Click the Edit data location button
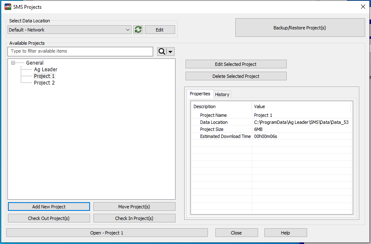 pyautogui.click(x=160, y=30)
